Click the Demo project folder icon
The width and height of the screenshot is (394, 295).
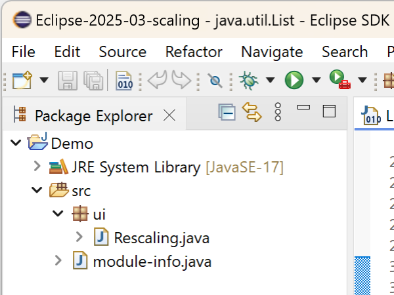(x=37, y=141)
